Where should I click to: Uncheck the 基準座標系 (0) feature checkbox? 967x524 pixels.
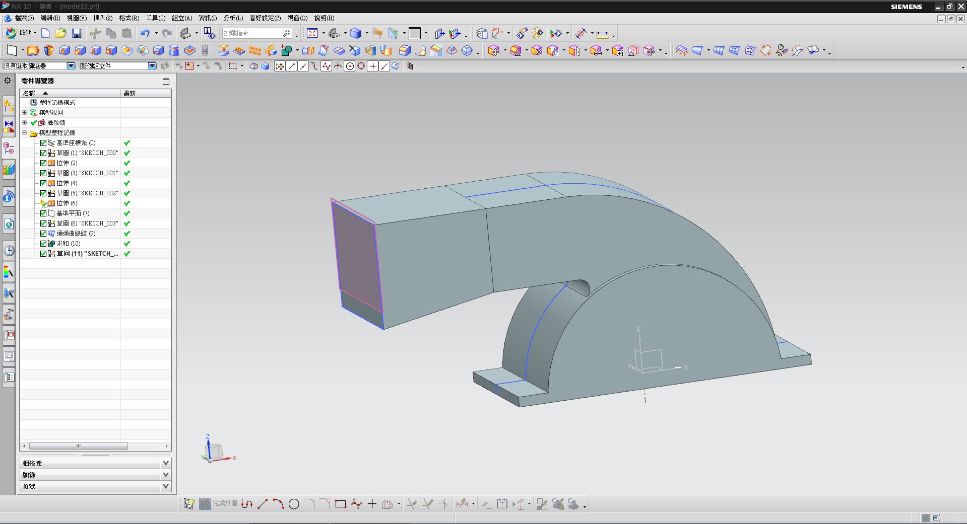(x=43, y=143)
